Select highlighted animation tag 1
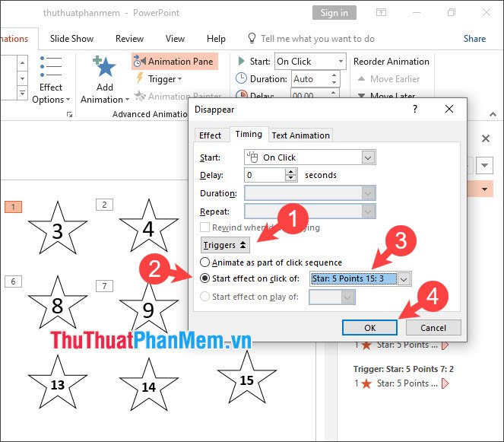504x442 pixels. click(x=13, y=207)
